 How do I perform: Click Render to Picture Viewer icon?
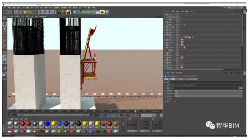point(64,12)
